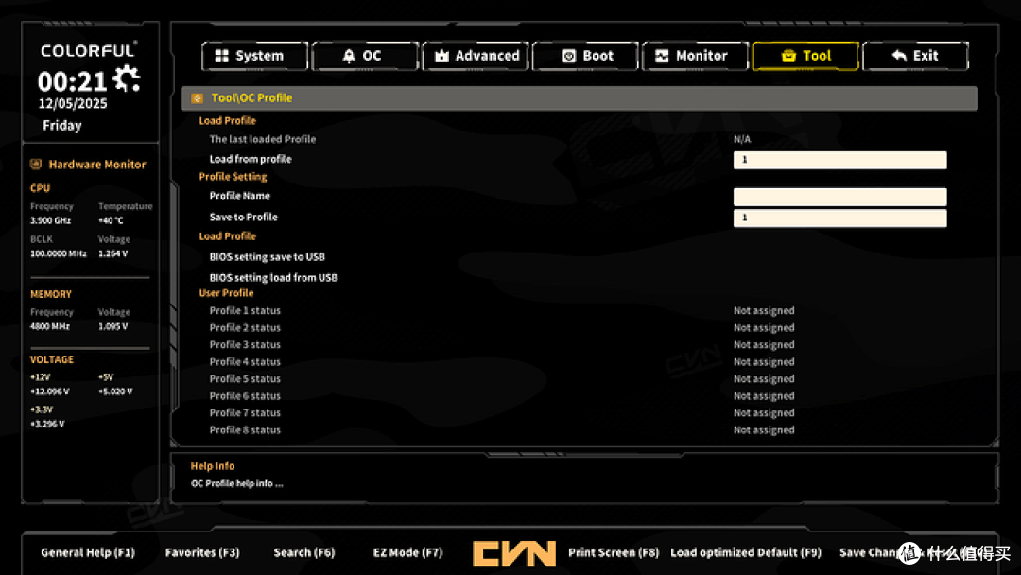The width and height of the screenshot is (1021, 575).
Task: Click Load optimized Default (F9)
Action: (746, 552)
